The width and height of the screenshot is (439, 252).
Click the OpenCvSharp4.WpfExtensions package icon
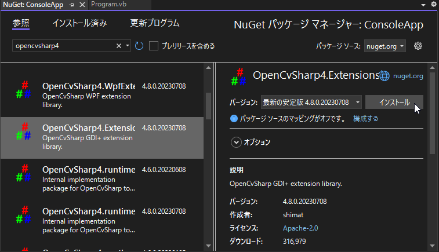click(24, 89)
